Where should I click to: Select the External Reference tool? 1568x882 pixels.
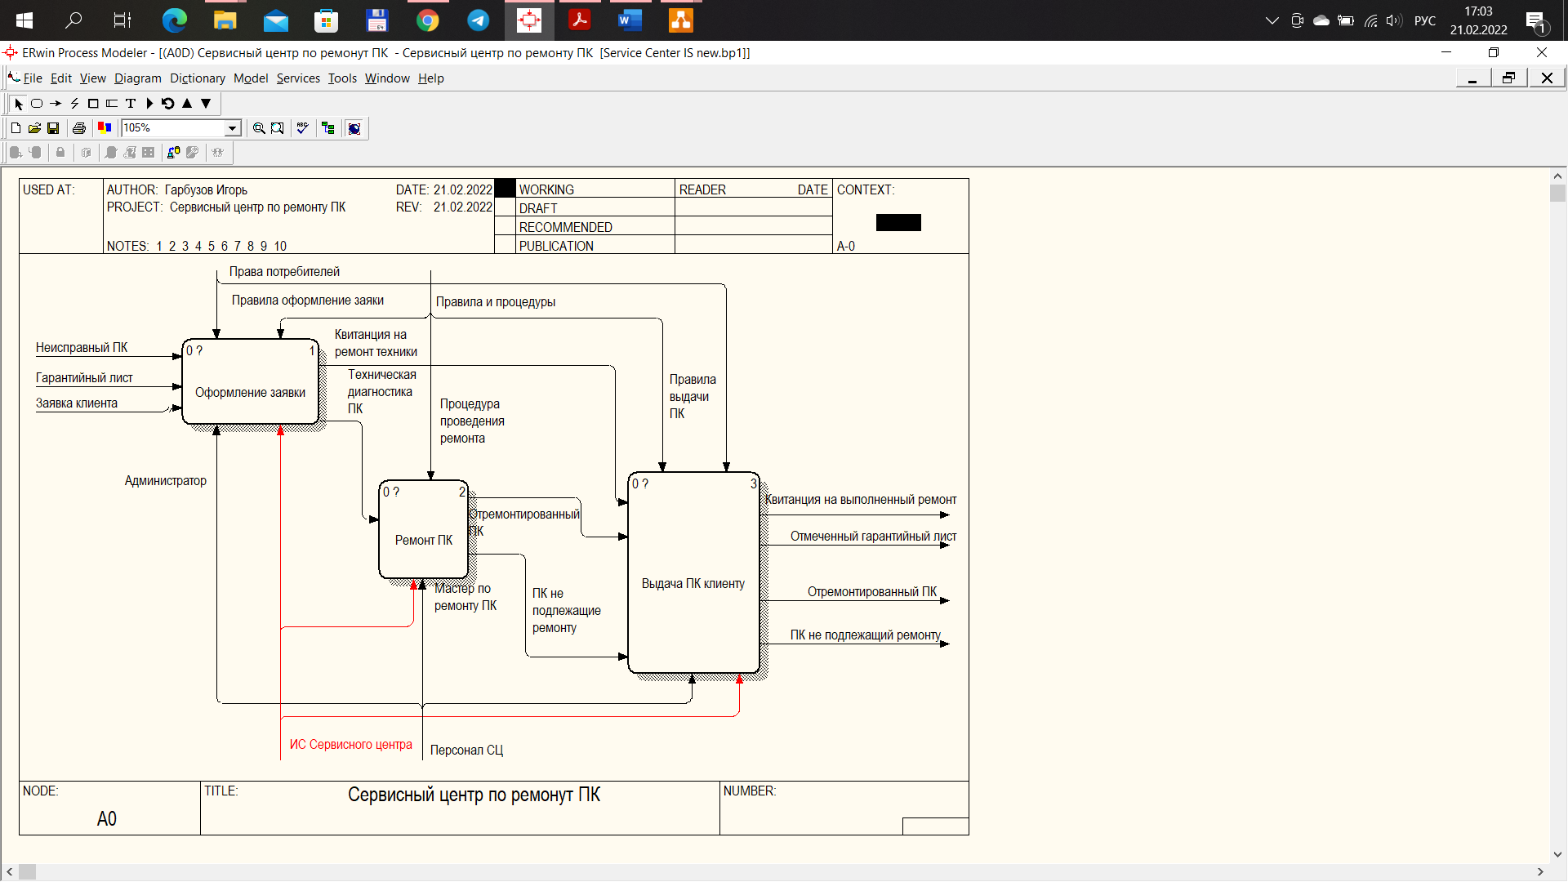[x=112, y=104]
